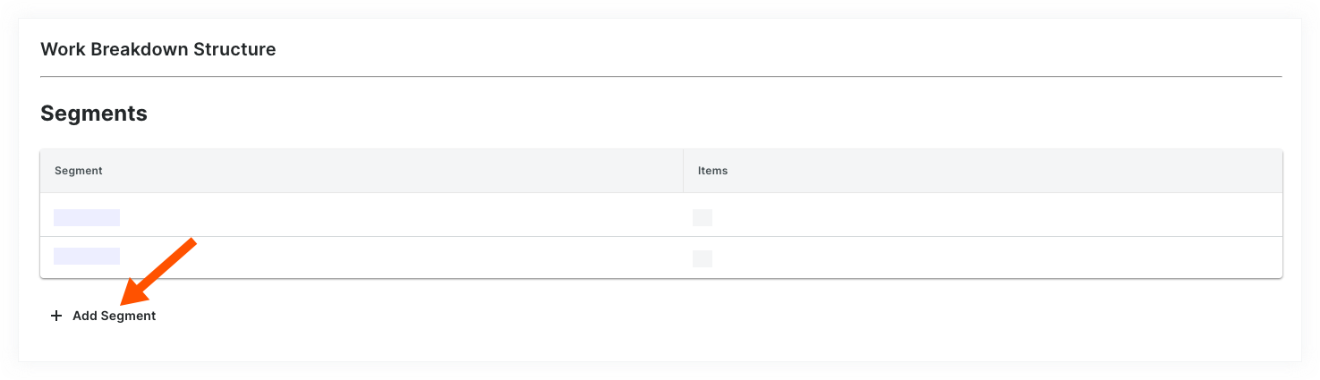
Task: Open the second segment link in table
Action: [87, 257]
